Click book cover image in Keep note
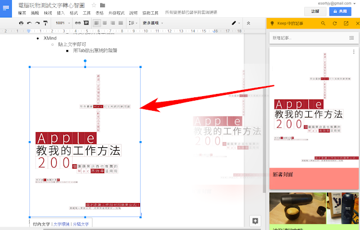Image resolution: width=360 pixels, height=230 pixels. click(314, 107)
